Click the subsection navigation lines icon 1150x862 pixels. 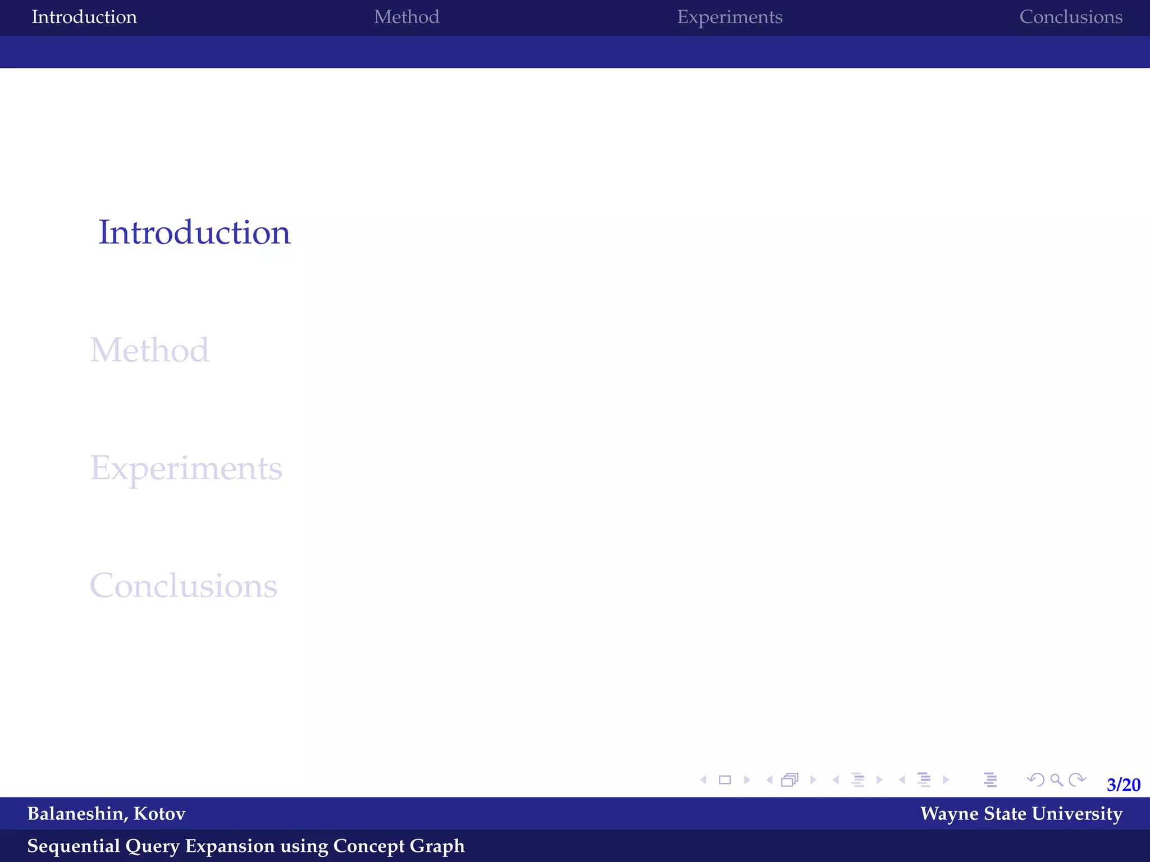pos(857,780)
